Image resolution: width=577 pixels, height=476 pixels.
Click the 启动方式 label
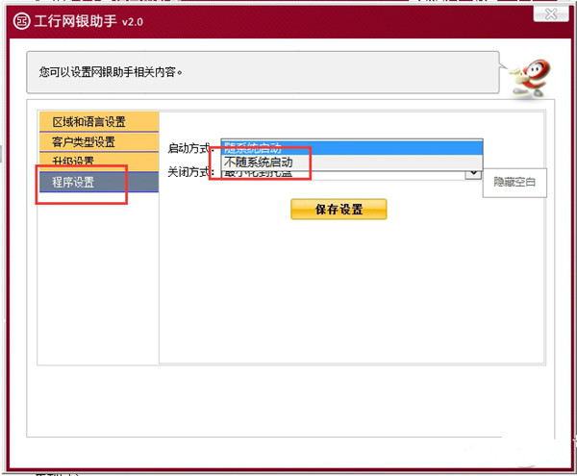(190, 148)
